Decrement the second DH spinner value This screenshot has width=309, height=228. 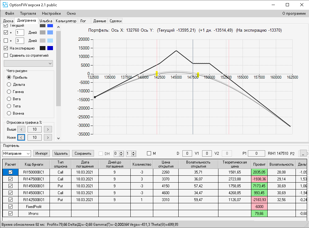pyautogui.click(x=134, y=155)
